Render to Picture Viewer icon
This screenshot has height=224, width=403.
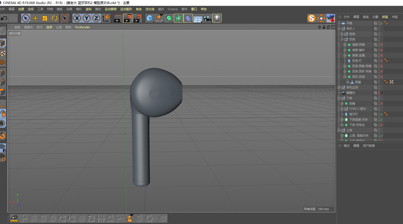coord(127,18)
